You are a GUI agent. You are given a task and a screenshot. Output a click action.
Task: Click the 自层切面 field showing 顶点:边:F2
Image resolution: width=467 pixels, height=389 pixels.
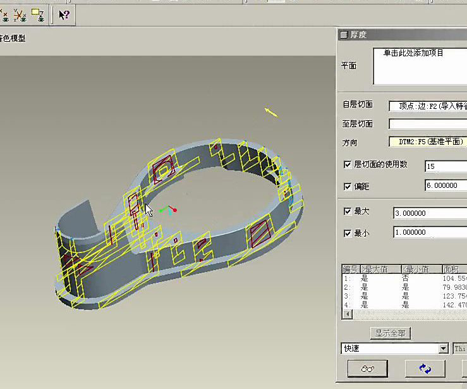(x=427, y=106)
